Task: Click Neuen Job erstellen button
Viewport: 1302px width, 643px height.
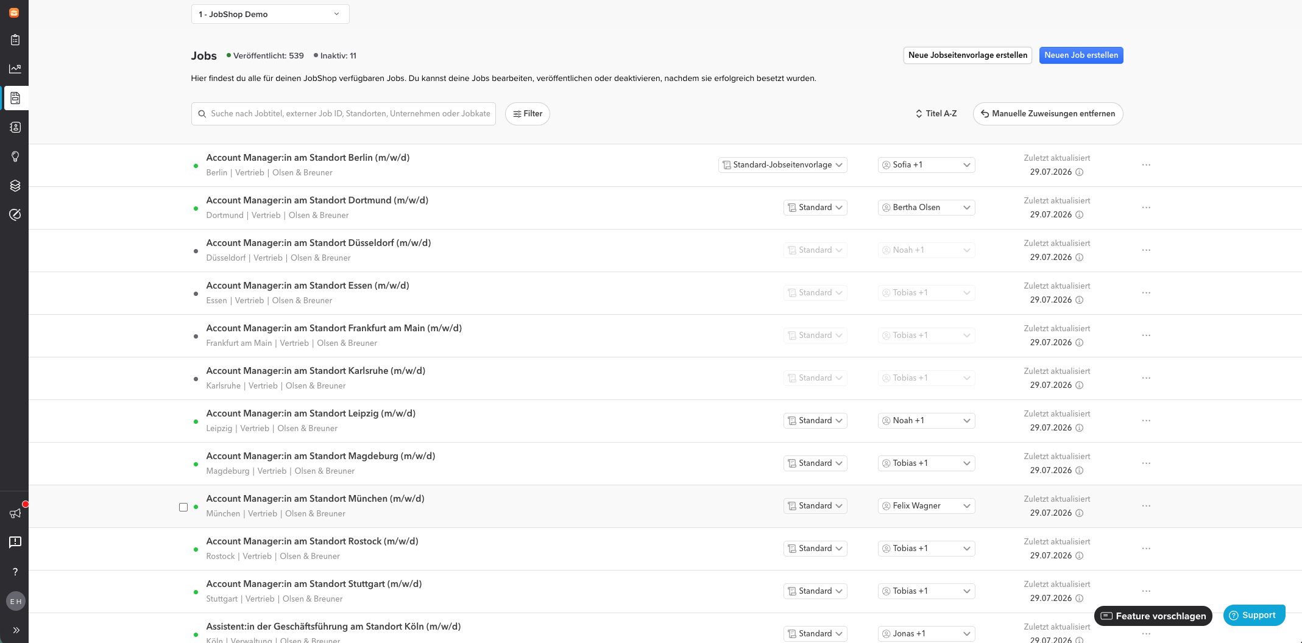Action: point(1081,55)
